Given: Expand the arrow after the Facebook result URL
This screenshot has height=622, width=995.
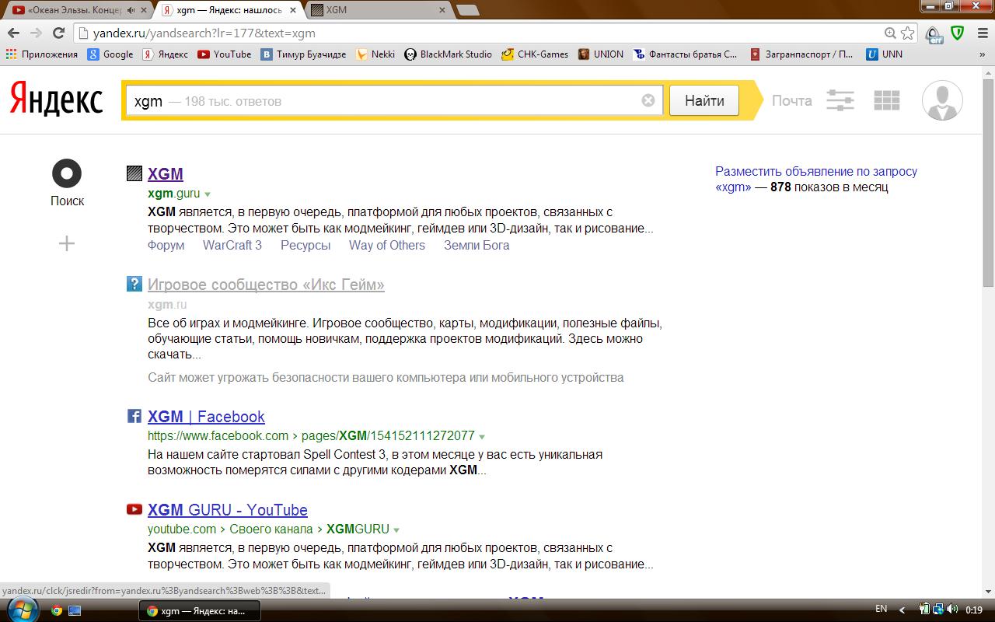Looking at the screenshot, I should point(482,436).
